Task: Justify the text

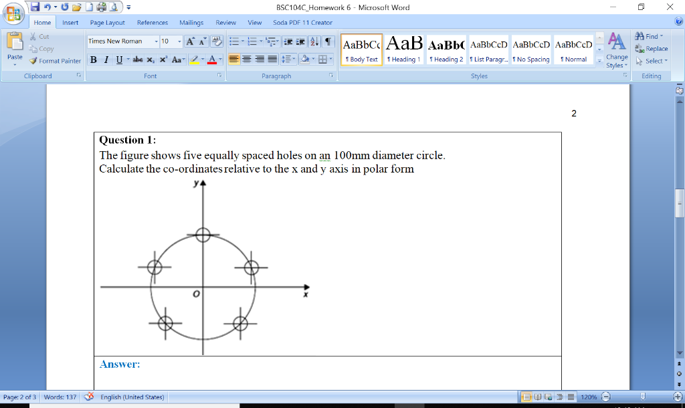Action: coord(272,59)
